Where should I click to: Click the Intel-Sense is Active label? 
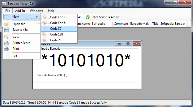click(x=105, y=17)
